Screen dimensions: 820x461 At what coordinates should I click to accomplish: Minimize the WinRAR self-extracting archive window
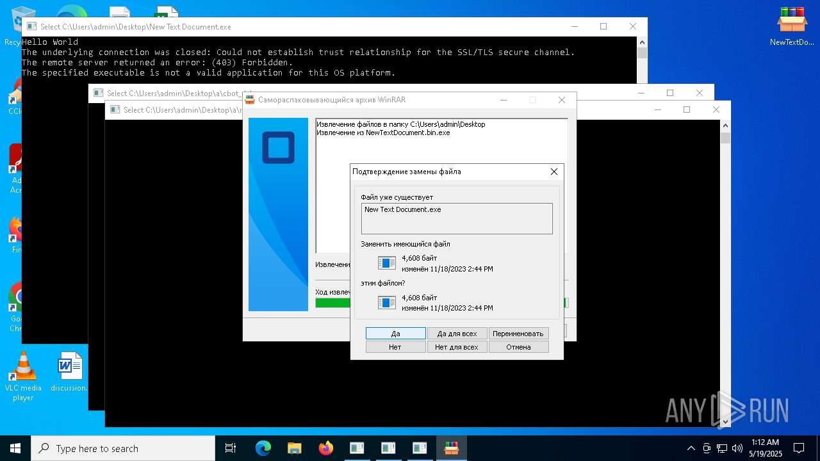tap(503, 100)
